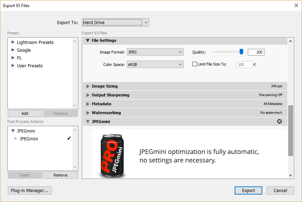
Task: Expand the Metadata section
Action: point(88,104)
